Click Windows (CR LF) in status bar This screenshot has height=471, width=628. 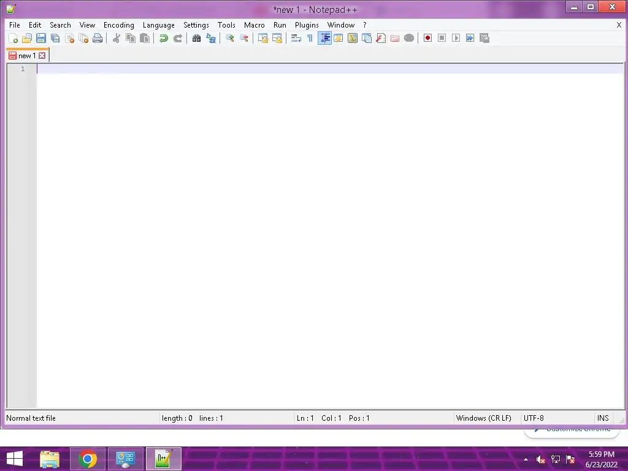(483, 418)
